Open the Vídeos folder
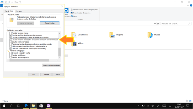Image resolution: width=193 pixels, height=109 pixels. tap(74, 43)
